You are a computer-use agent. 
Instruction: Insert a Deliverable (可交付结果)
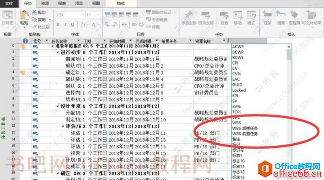(x=311, y=15)
